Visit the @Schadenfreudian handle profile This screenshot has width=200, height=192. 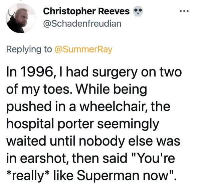pyautogui.click(x=82, y=24)
